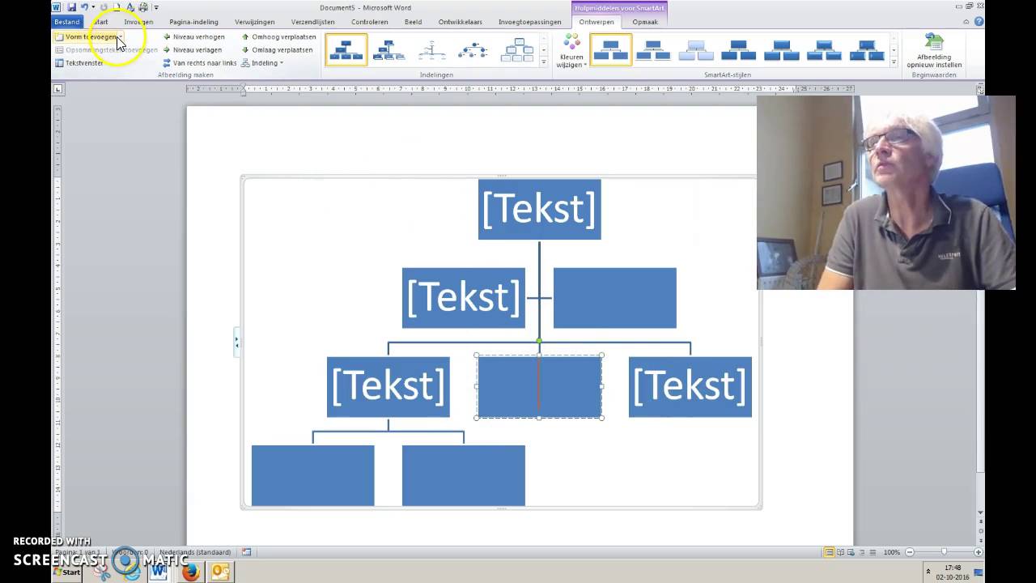
Task: Zoom out with the minus button
Action: click(910, 552)
